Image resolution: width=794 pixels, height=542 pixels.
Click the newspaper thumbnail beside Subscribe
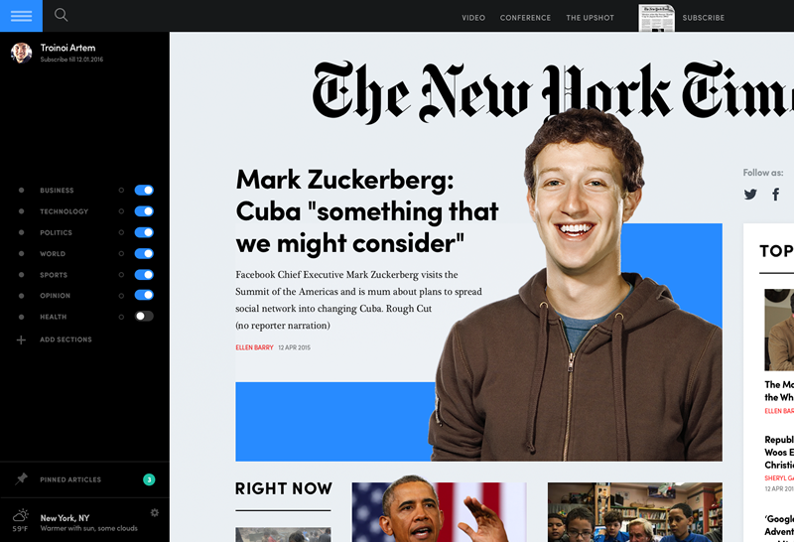(x=656, y=18)
